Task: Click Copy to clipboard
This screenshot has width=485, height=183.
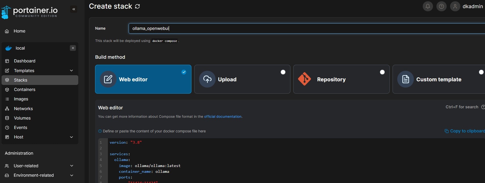Action: pos(465,131)
